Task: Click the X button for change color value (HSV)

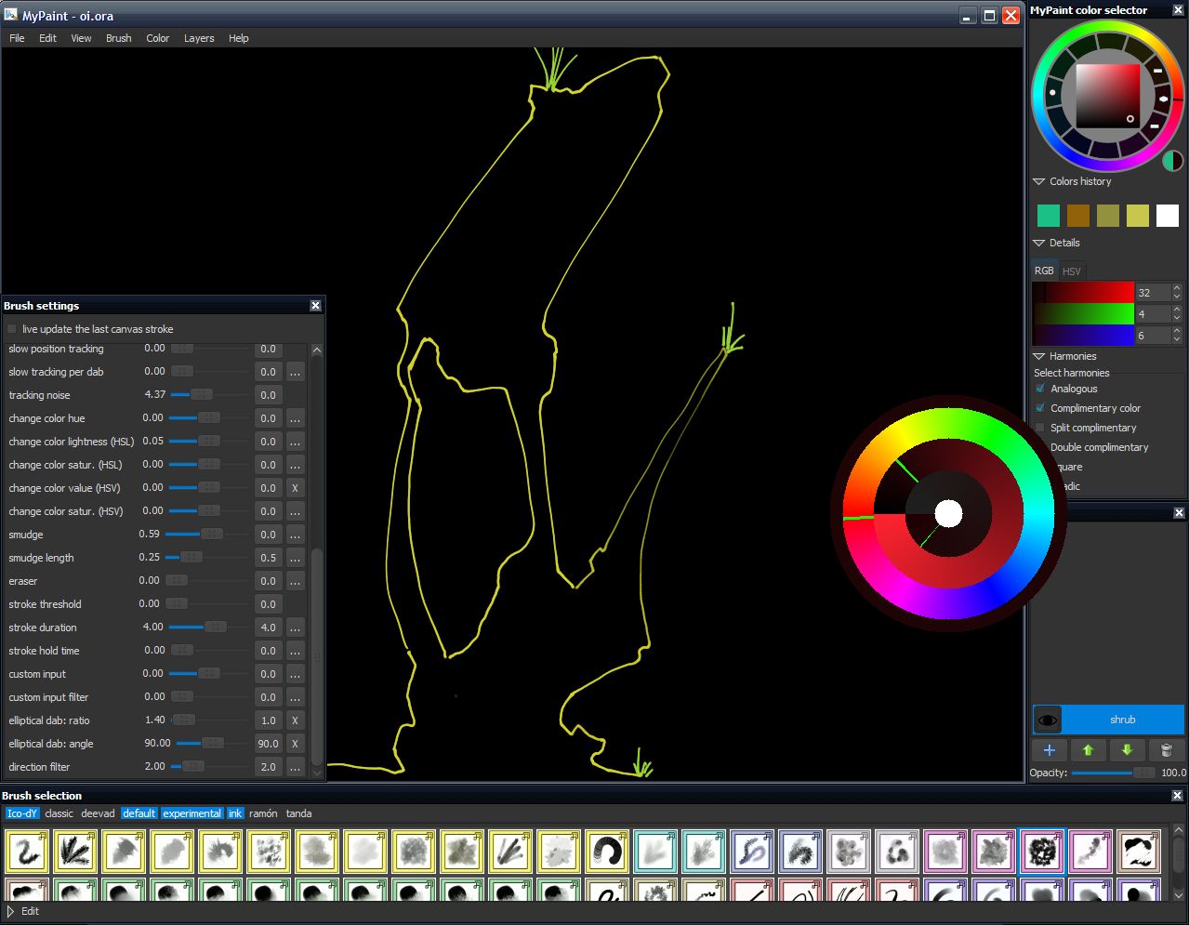Action: point(295,488)
